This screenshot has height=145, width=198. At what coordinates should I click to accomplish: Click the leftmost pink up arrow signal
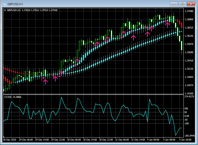coord(45,82)
